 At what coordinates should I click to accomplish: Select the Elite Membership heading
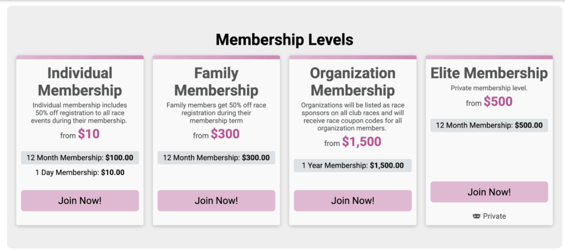click(x=489, y=73)
